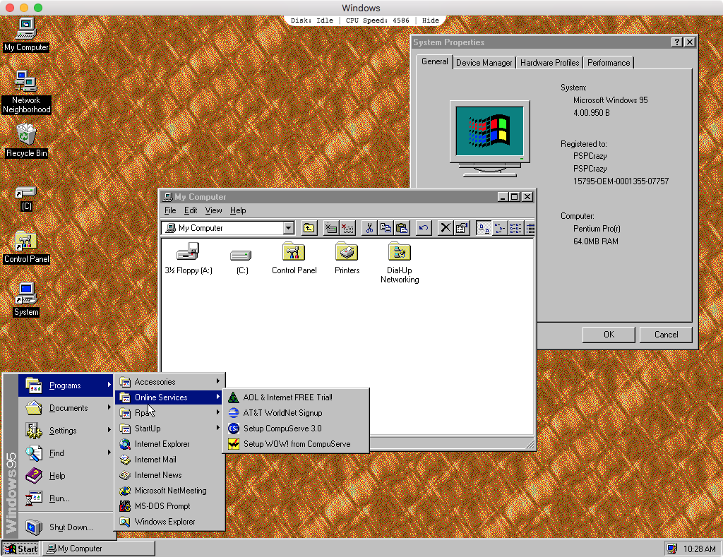This screenshot has width=723, height=557.
Task: Choose Shut Down... from the Start menu
Action: coord(66,527)
